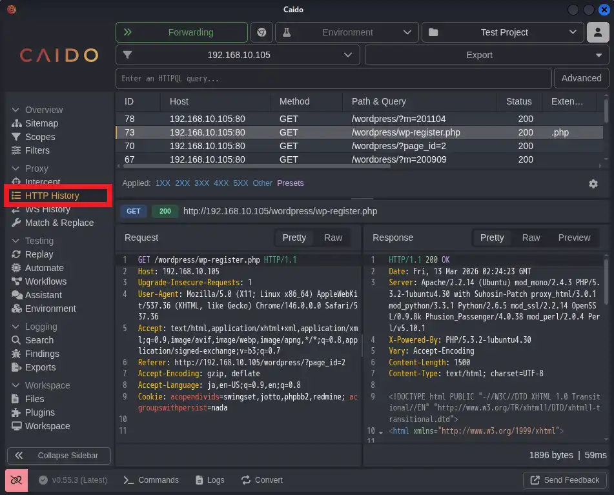
Task: Open the Environment dropdown
Action: click(x=347, y=32)
